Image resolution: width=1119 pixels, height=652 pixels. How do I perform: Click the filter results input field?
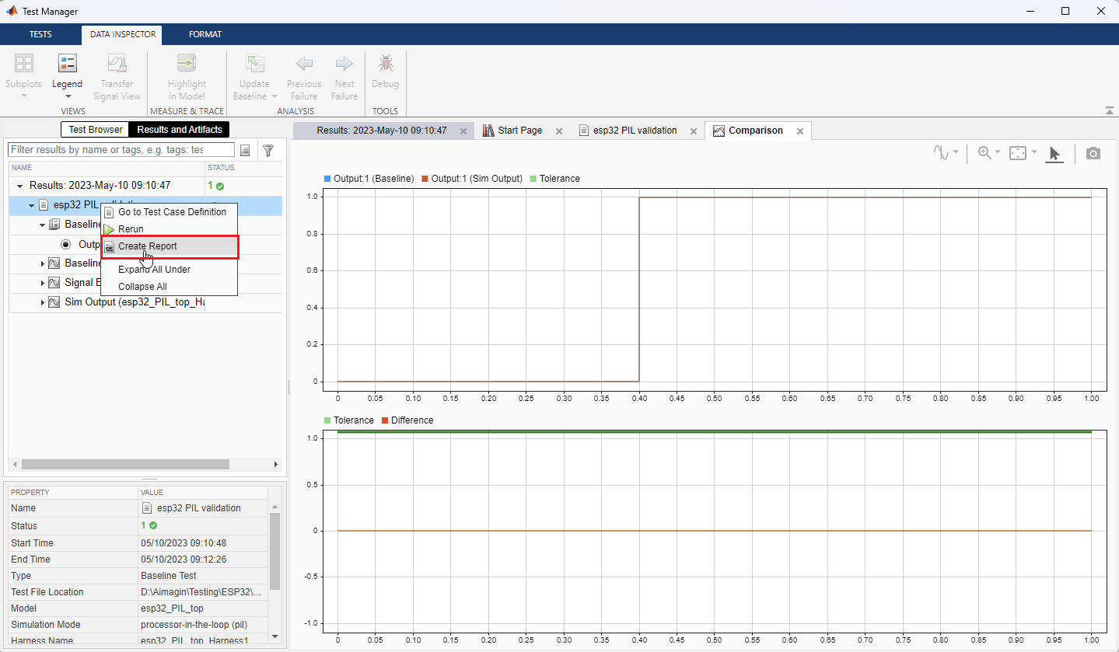(x=121, y=149)
